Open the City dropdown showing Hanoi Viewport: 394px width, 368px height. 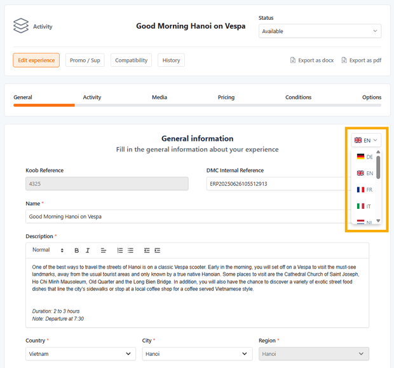(x=197, y=354)
